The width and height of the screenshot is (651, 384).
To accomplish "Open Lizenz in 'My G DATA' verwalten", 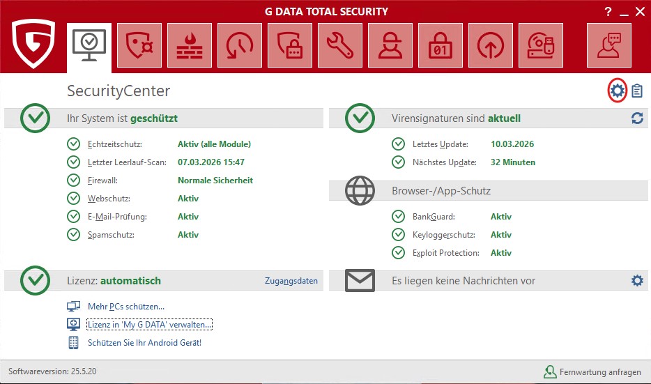I will click(149, 325).
